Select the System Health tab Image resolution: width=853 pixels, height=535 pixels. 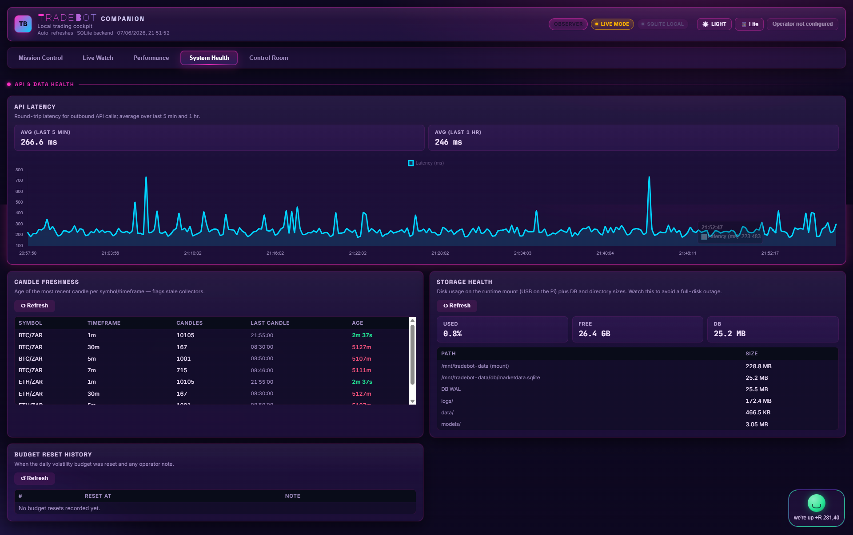pos(209,58)
